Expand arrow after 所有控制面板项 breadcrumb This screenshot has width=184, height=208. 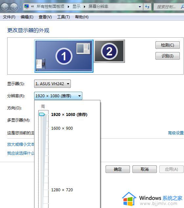tap(69, 7)
